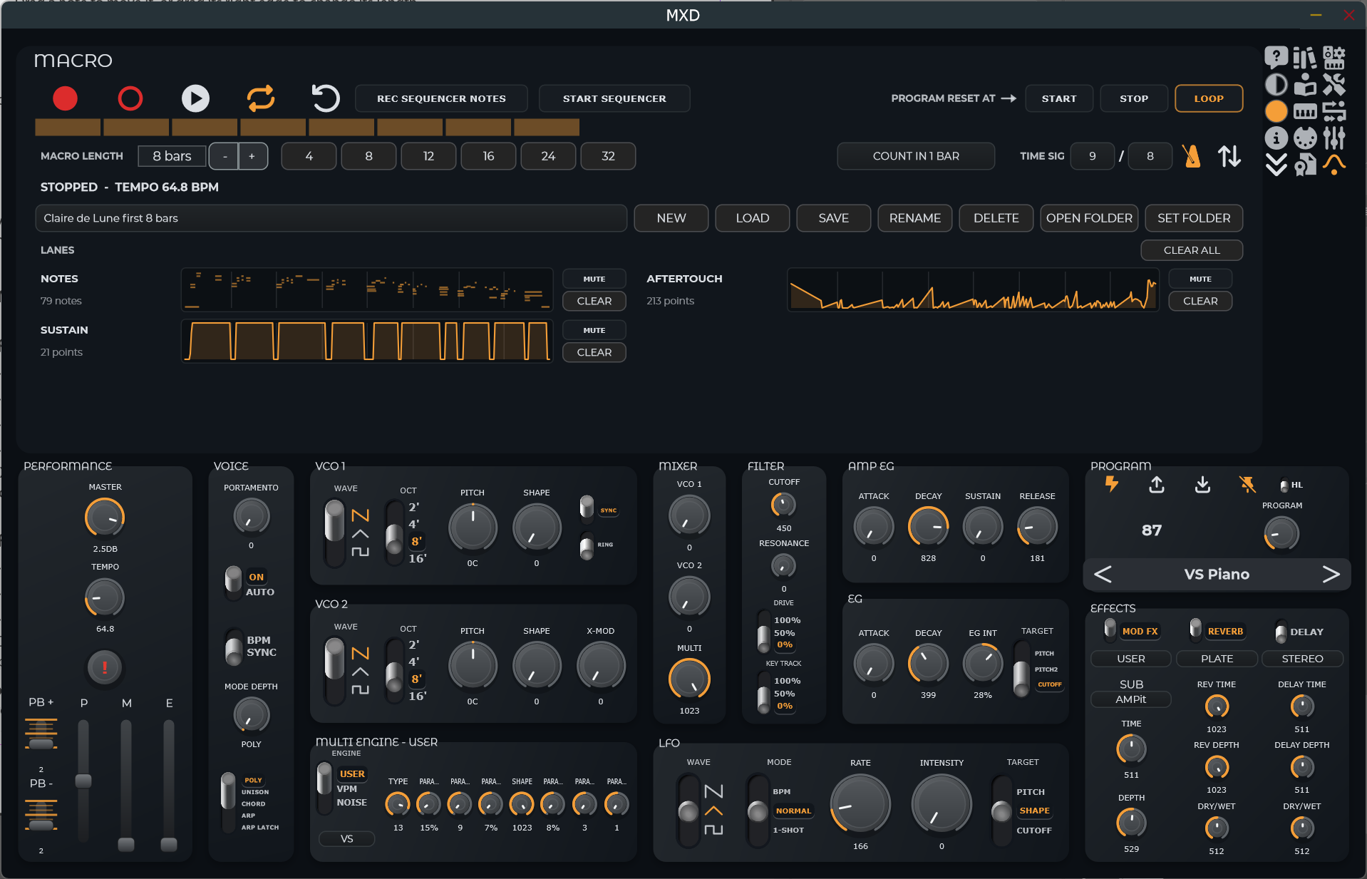Open the COUNT IN 1 BAR selector
The image size is (1367, 879).
pyautogui.click(x=916, y=156)
